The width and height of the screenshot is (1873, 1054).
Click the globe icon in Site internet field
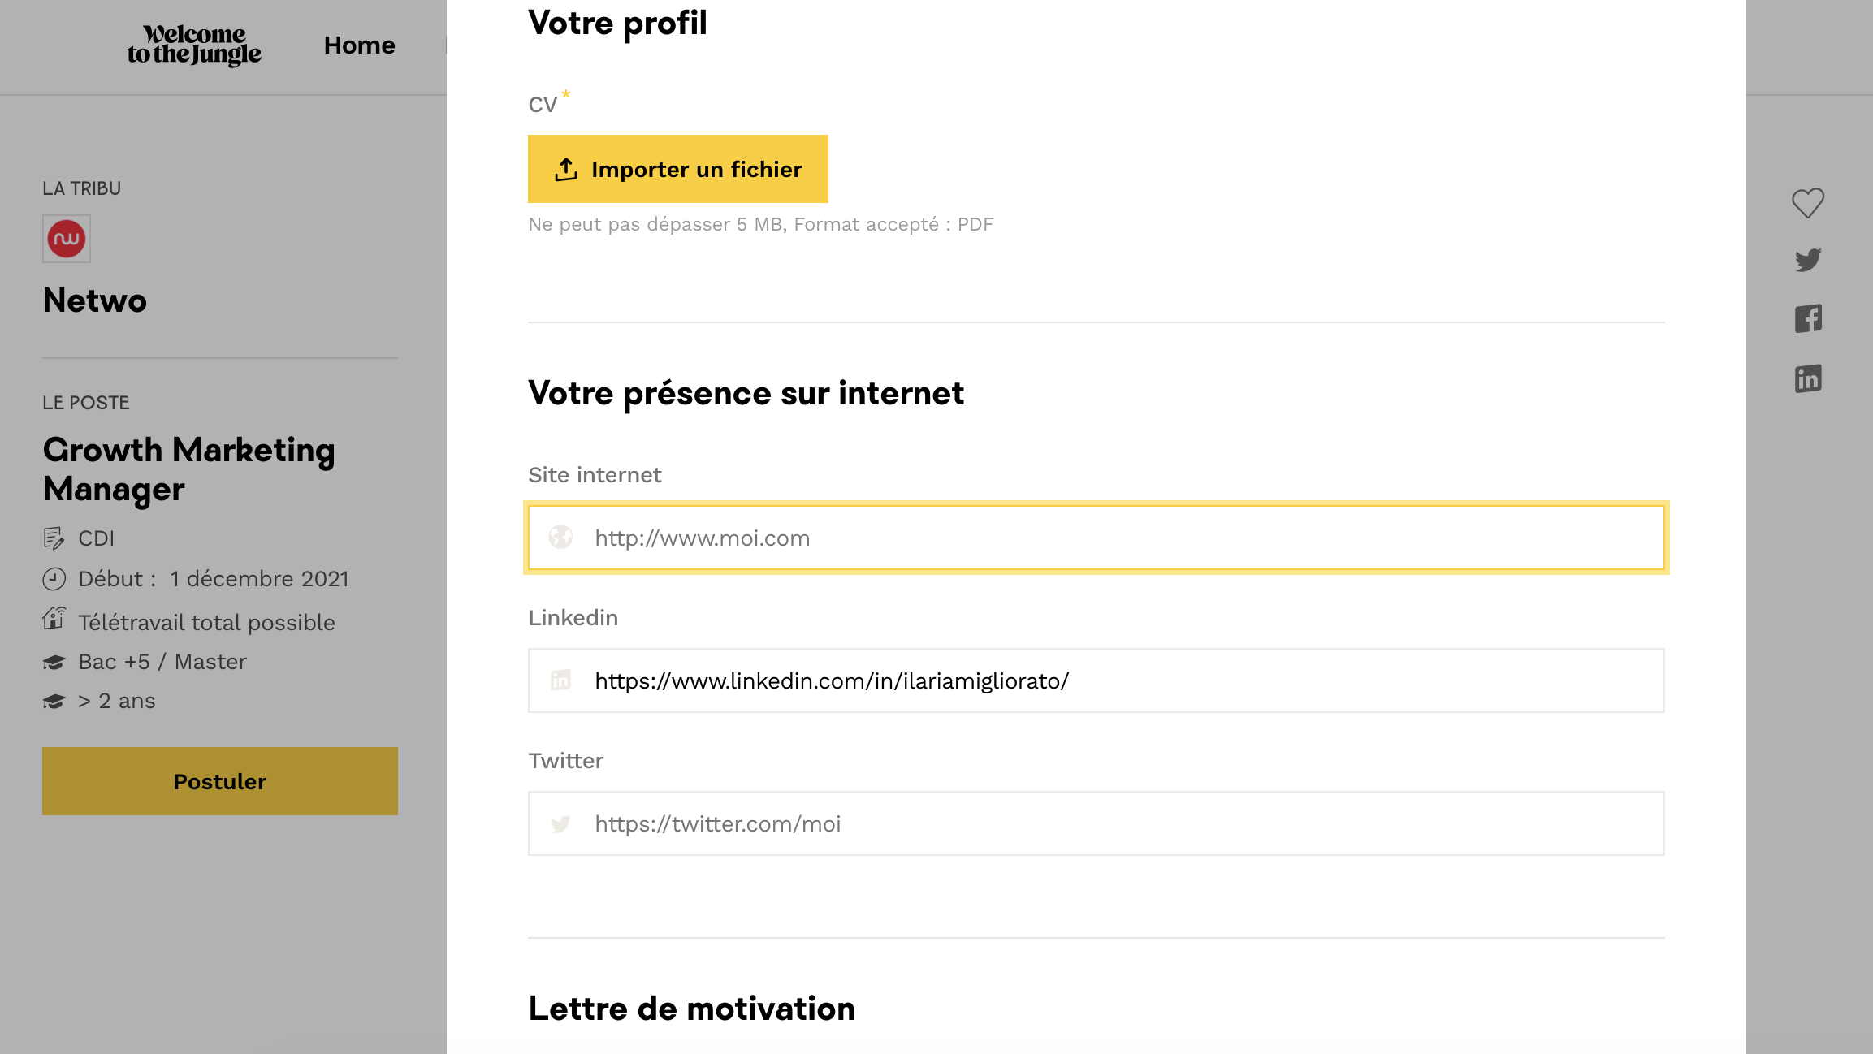560,538
